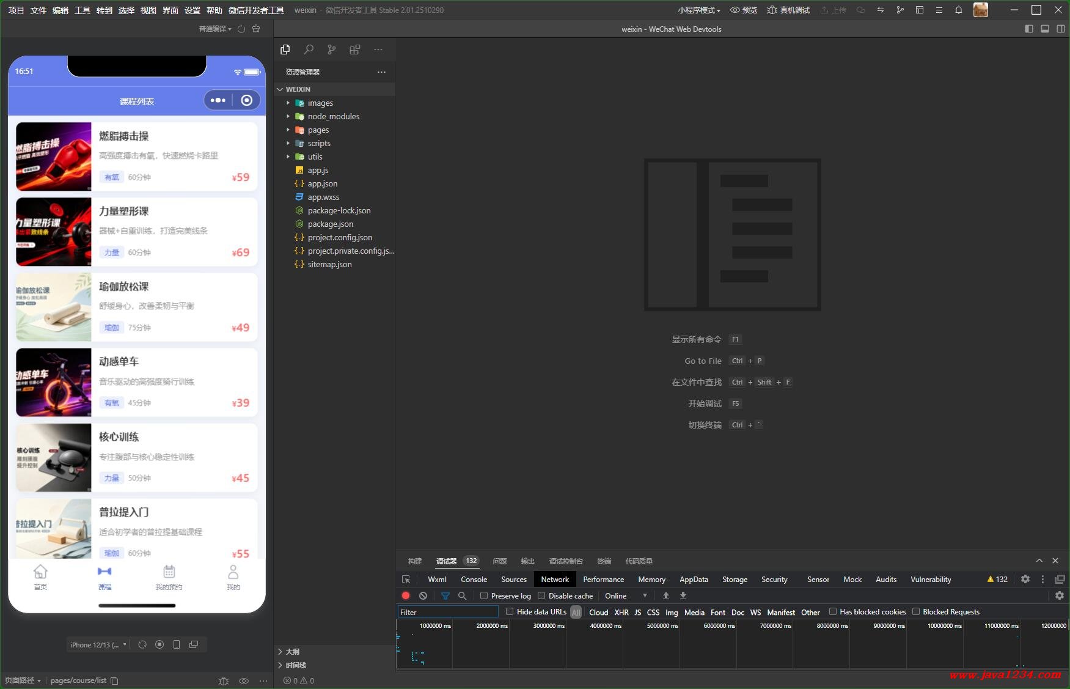Screen dimensions: 1070x689
Task: Open the devtools settings gear
Action: click(1025, 579)
